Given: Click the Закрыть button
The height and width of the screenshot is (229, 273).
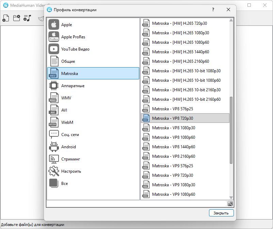Looking at the screenshot, I should (x=221, y=213).
